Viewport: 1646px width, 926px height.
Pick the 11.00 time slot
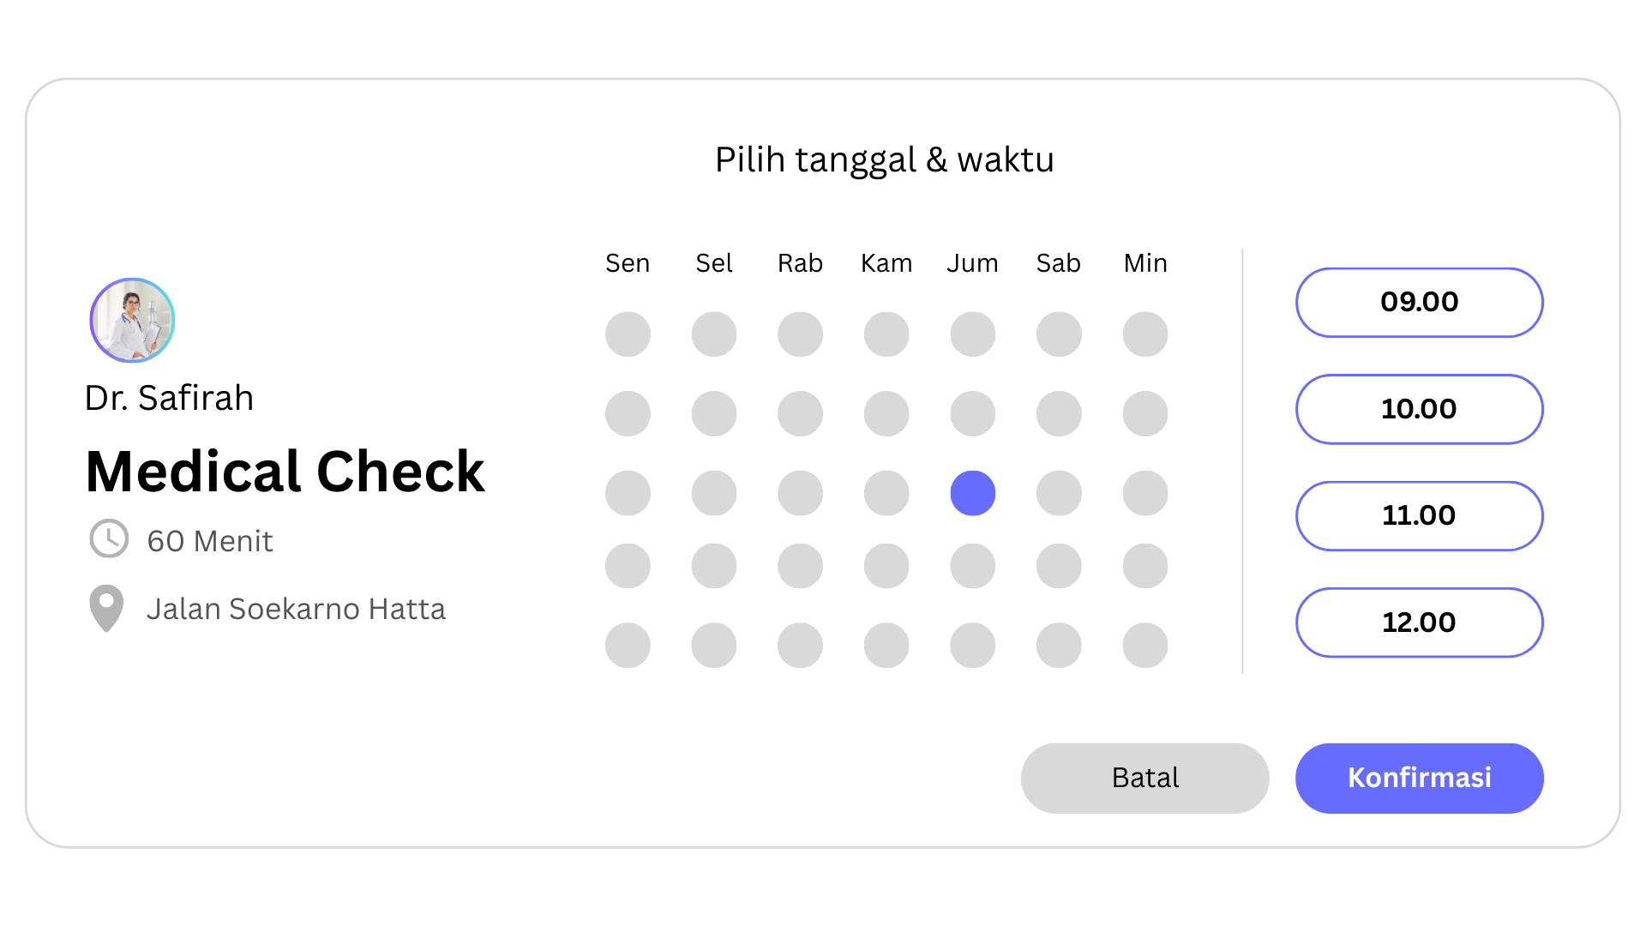click(1419, 515)
